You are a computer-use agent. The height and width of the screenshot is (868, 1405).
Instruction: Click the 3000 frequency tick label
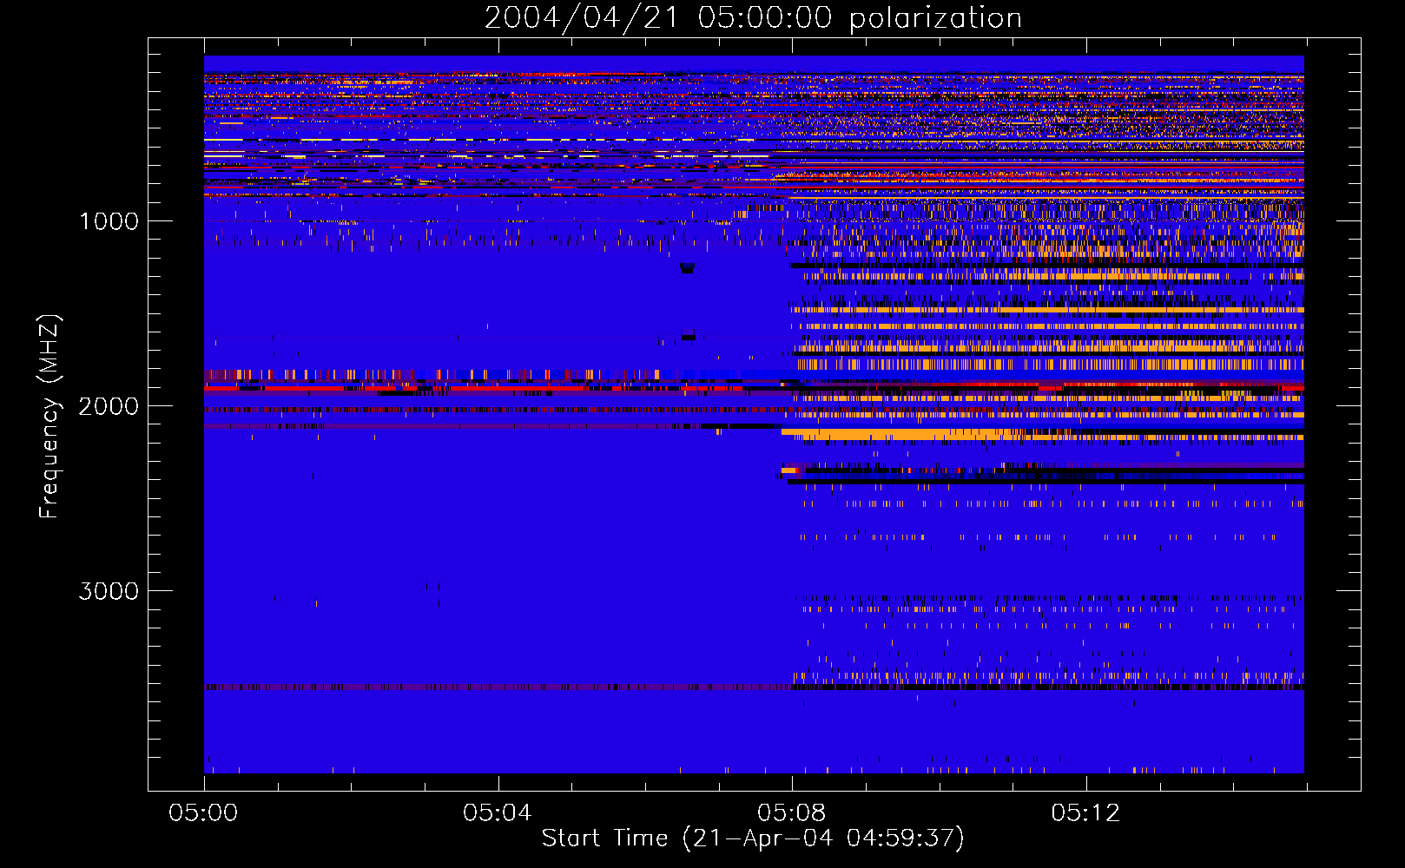coord(109,591)
